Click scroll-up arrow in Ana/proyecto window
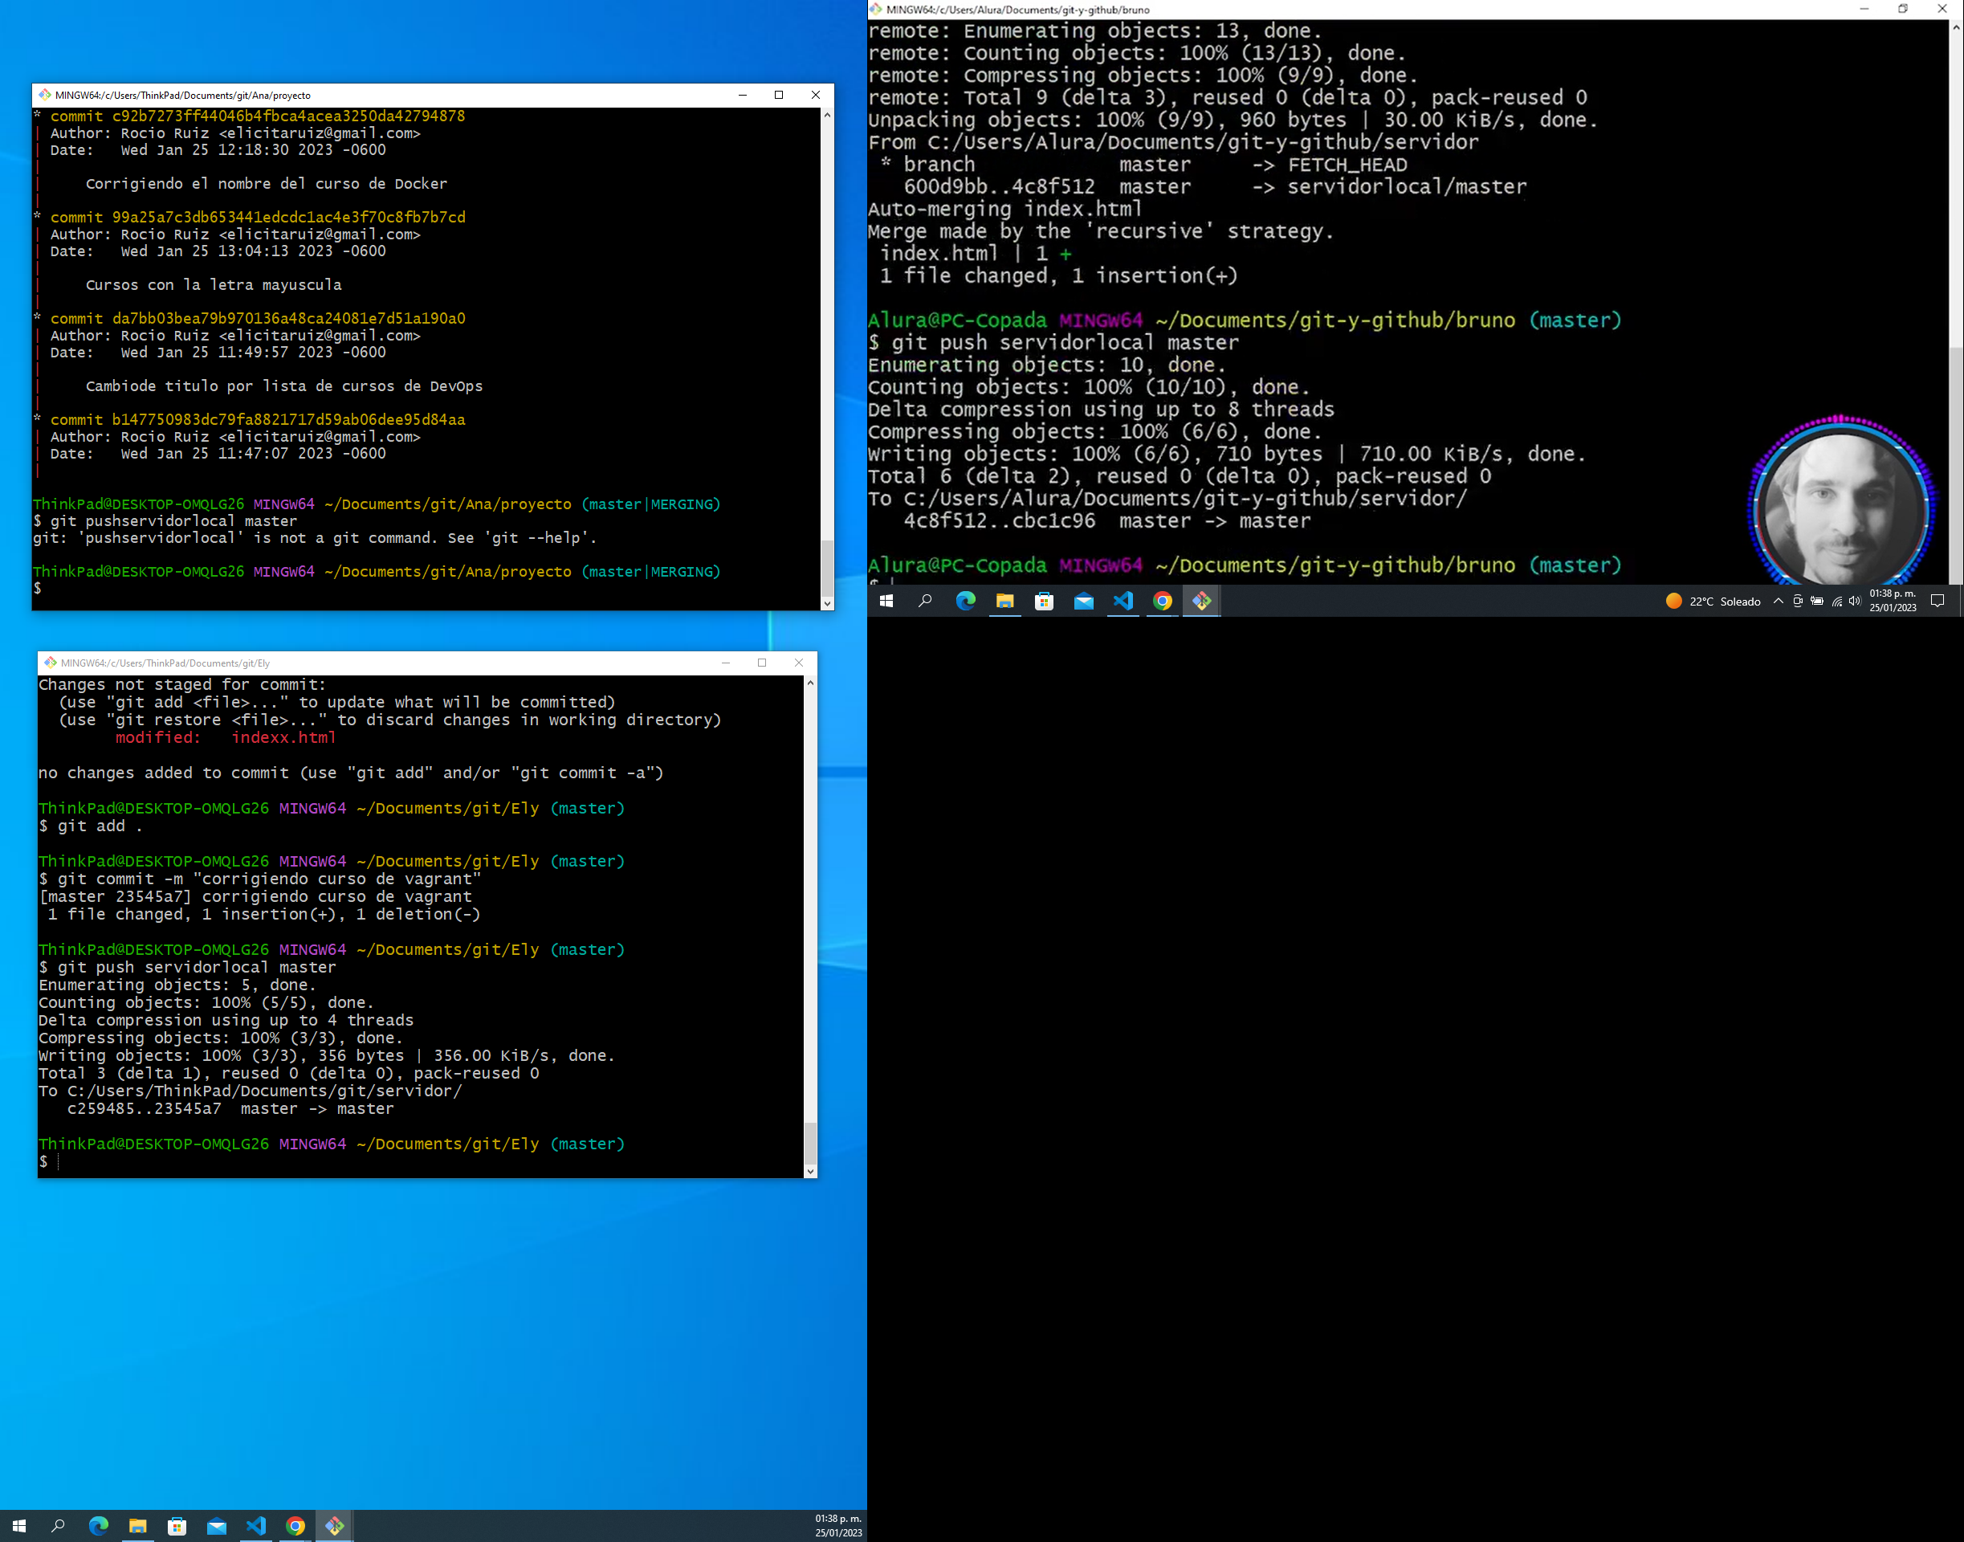The image size is (1964, 1542). pos(827,116)
